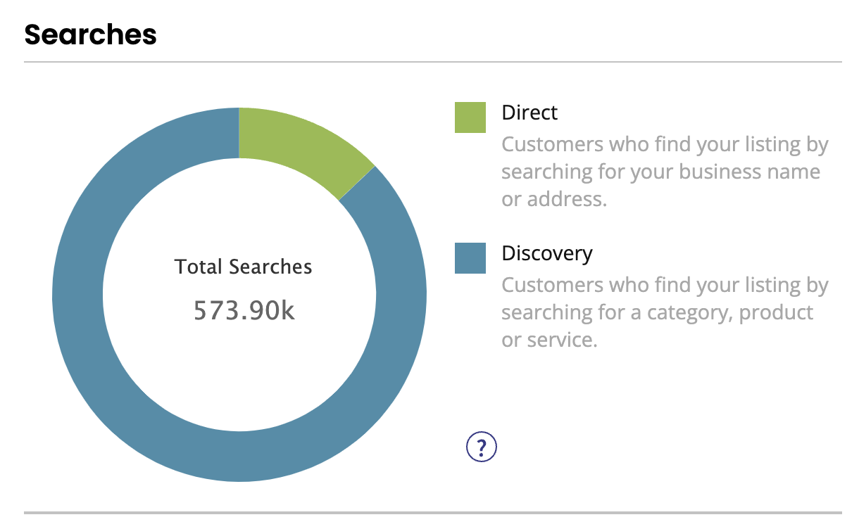
Task: Click the Searches section heading
Action: point(91,34)
